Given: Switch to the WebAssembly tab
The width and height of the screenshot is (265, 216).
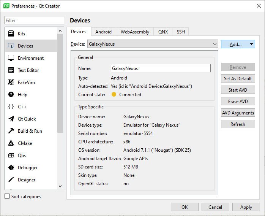Looking at the screenshot, I should tap(135, 32).
